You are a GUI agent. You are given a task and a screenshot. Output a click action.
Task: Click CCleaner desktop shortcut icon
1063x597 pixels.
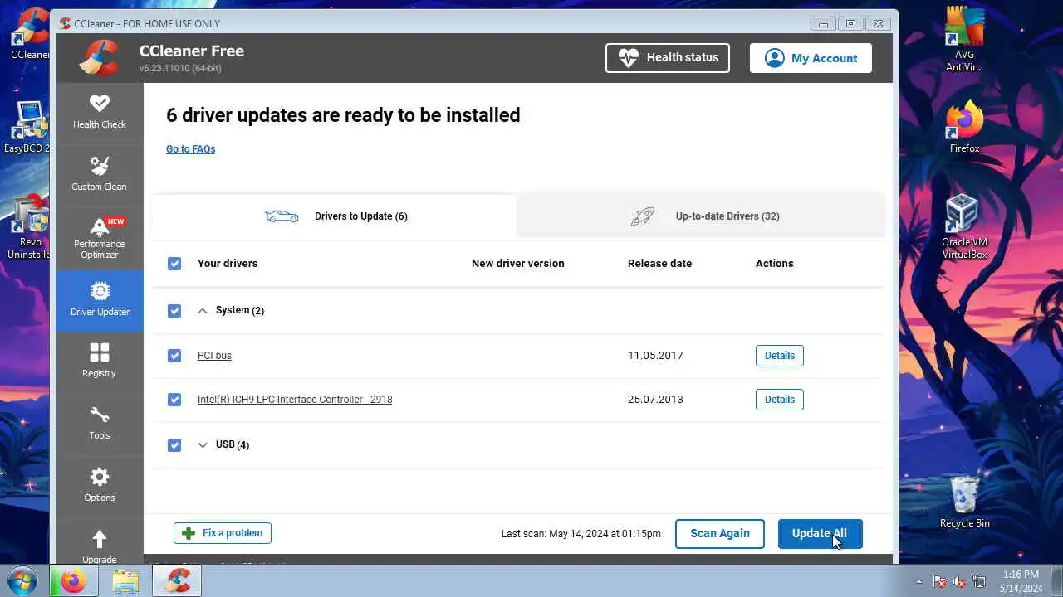pos(29,35)
